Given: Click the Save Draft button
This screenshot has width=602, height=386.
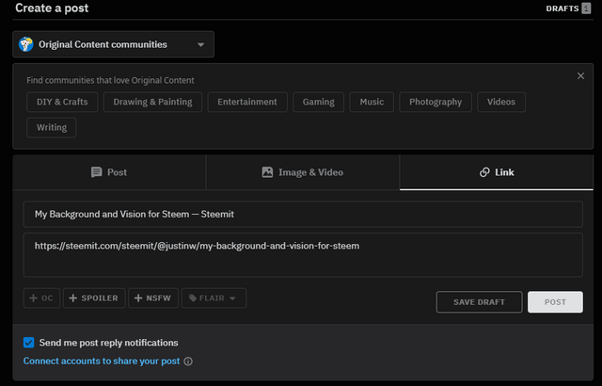Looking at the screenshot, I should (x=479, y=302).
